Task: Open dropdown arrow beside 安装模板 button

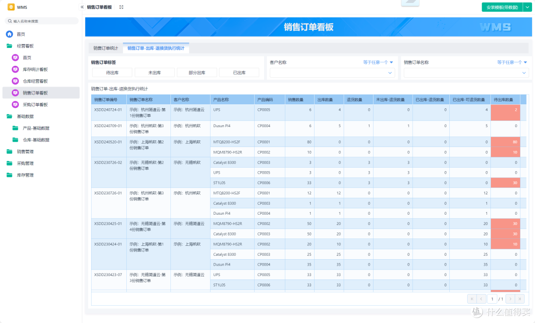Action: (x=528, y=7)
